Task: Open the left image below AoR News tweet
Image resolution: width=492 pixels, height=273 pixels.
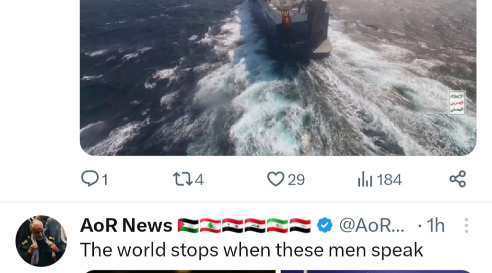Action: 180,272
